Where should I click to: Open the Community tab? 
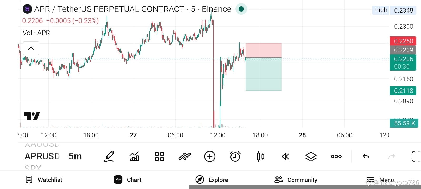(x=295, y=180)
